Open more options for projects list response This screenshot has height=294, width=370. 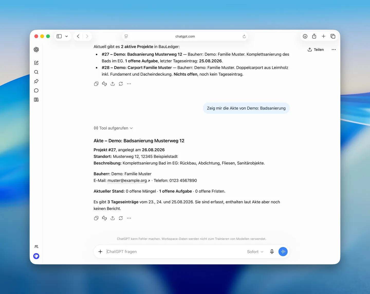tap(129, 84)
